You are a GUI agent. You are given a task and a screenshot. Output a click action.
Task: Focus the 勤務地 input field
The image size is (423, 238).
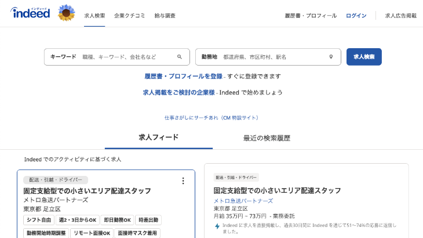point(268,57)
